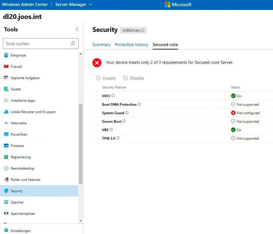Click the Speicherreplikat icon
This screenshot has width=273, height=234.
click(6, 213)
